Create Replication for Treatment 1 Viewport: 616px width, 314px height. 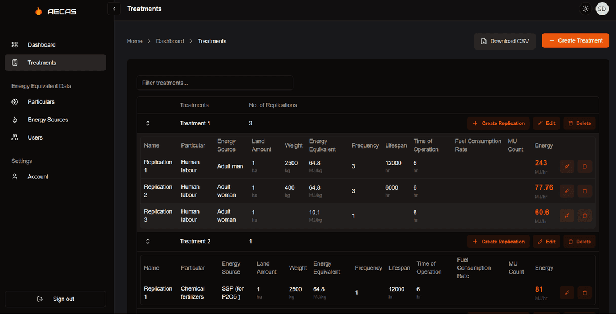(x=498, y=123)
